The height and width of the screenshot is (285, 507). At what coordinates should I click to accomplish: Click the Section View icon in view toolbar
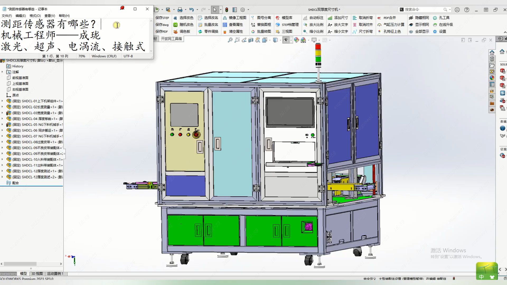click(251, 40)
